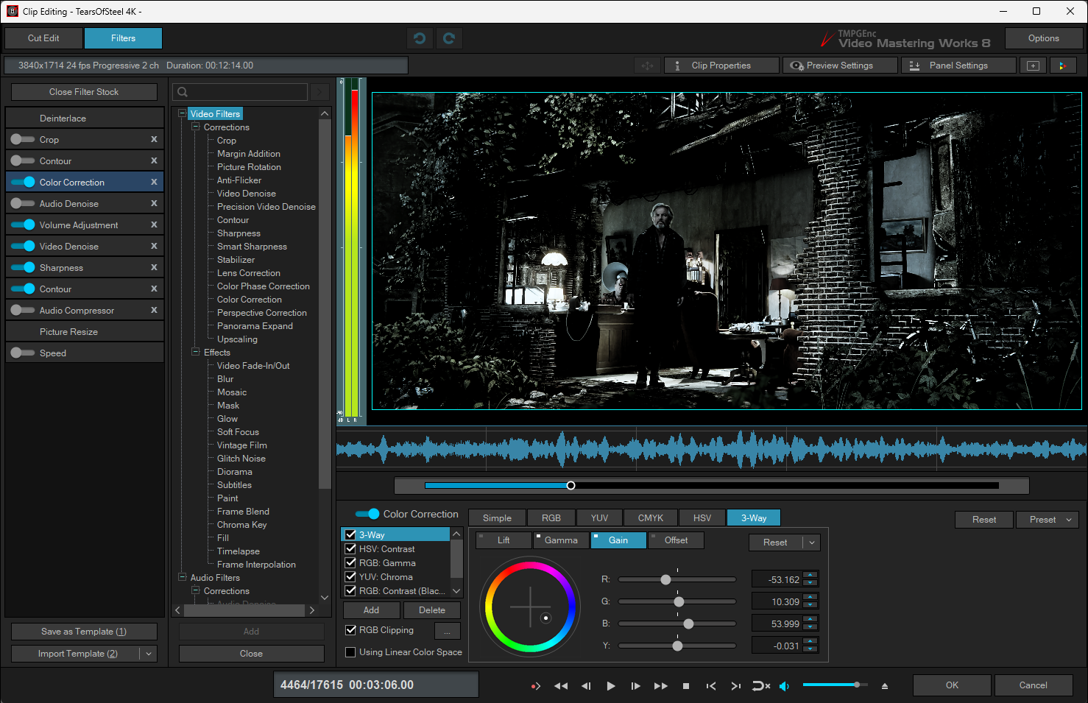Switch to the Lift tab
Screen dimensions: 1088x703
tap(504, 540)
